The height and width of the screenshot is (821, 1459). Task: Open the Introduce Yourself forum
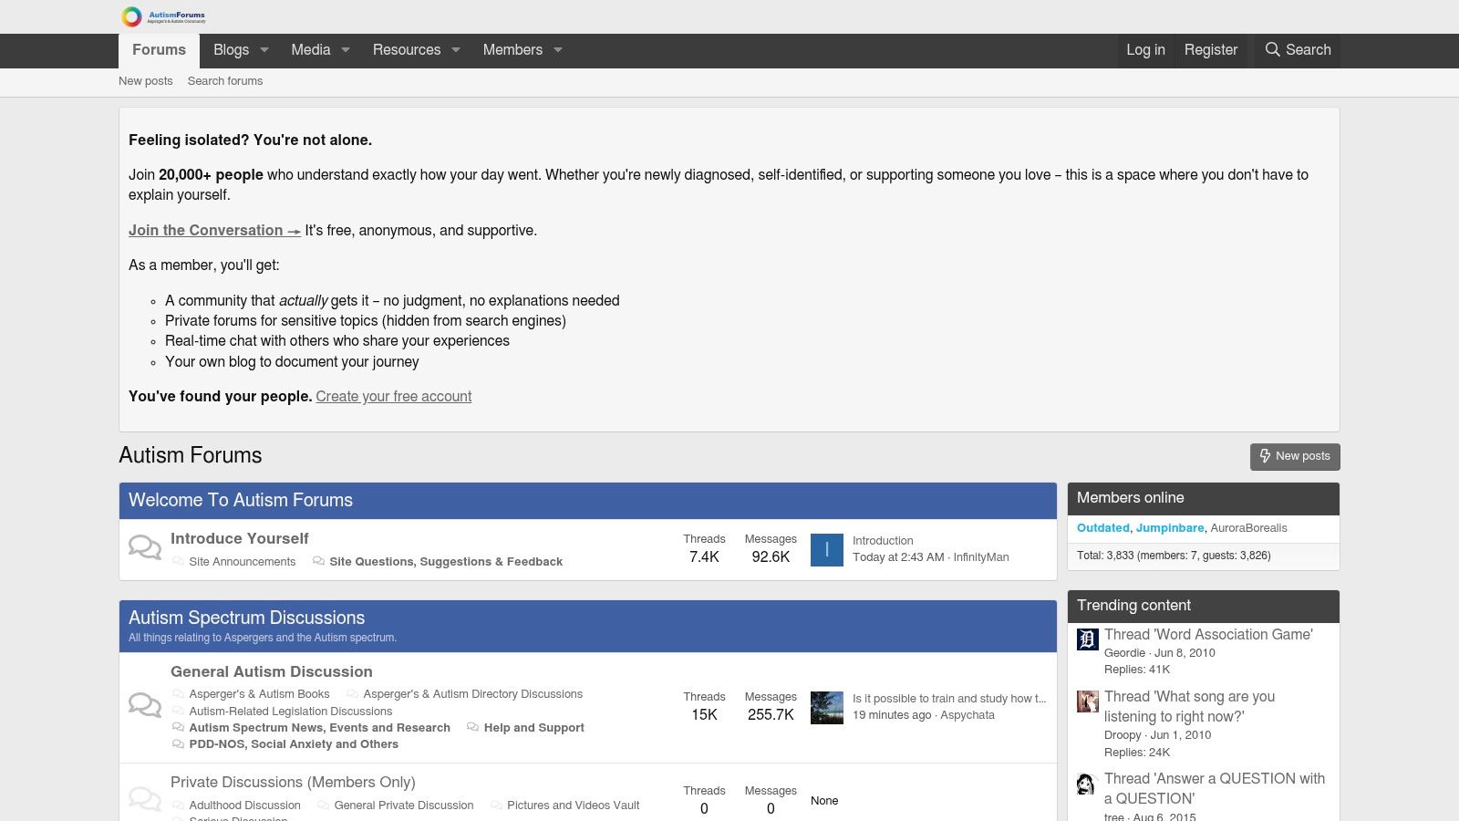(x=240, y=538)
